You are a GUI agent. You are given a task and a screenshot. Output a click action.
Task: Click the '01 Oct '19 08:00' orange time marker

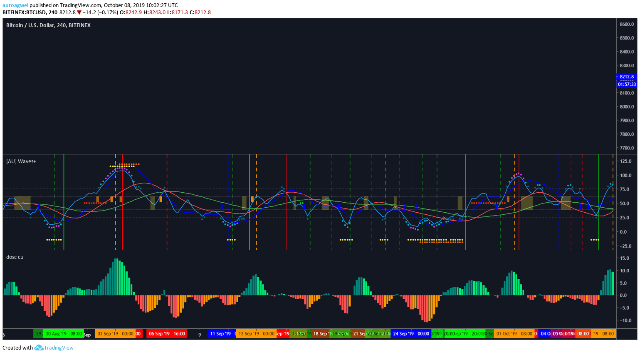[514, 334]
